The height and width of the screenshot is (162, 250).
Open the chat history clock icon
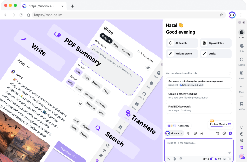tap(224, 133)
